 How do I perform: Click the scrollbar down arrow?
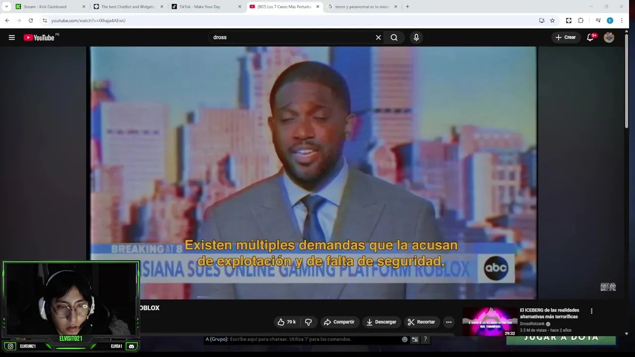tap(627, 334)
